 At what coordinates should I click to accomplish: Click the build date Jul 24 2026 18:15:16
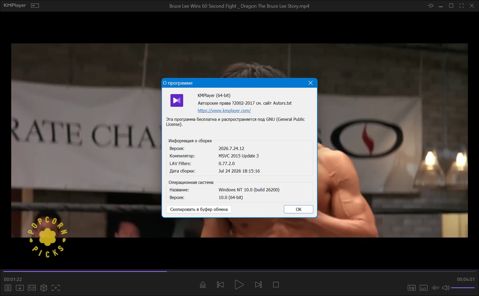tap(239, 171)
